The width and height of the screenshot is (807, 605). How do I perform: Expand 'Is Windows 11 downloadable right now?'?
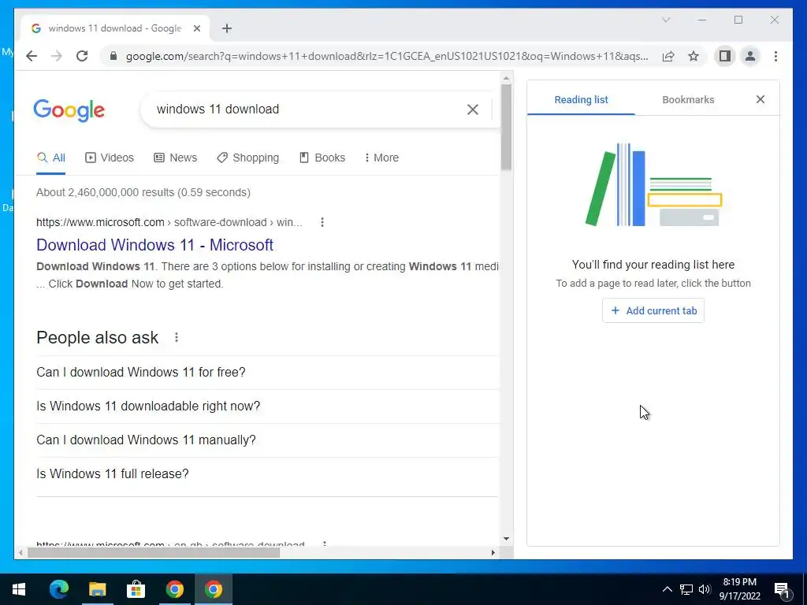tap(268, 406)
